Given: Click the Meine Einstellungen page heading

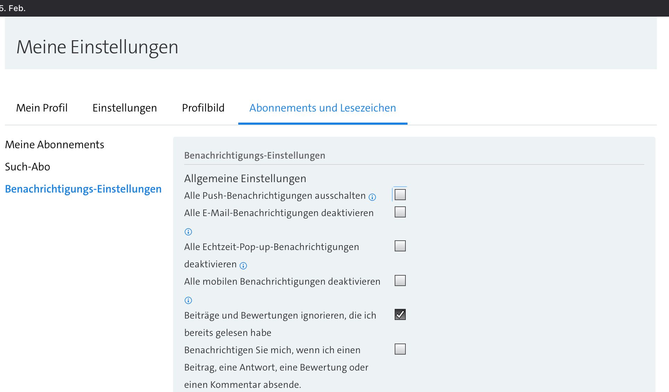Looking at the screenshot, I should [x=97, y=47].
